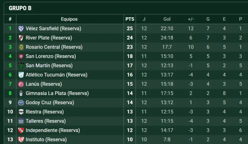Click the Equipos column header
The image size is (248, 144).
69,19
